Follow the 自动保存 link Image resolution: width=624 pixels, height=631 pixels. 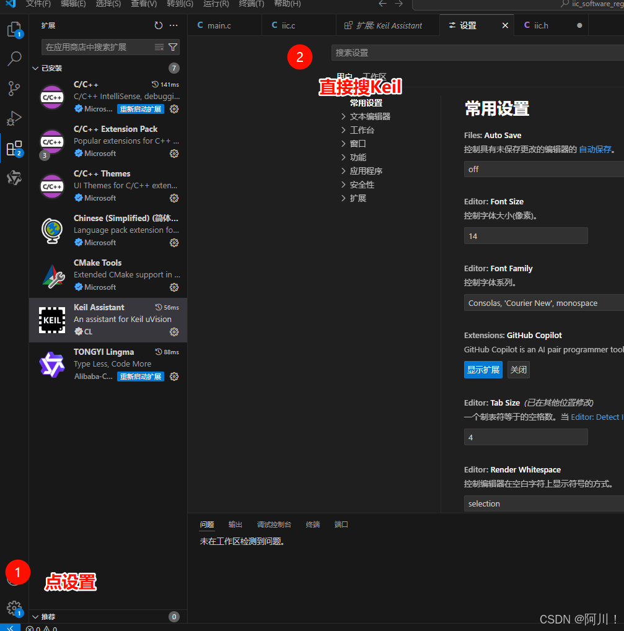(595, 150)
